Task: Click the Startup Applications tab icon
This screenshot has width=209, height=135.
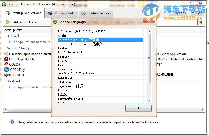Action: tap(8, 13)
